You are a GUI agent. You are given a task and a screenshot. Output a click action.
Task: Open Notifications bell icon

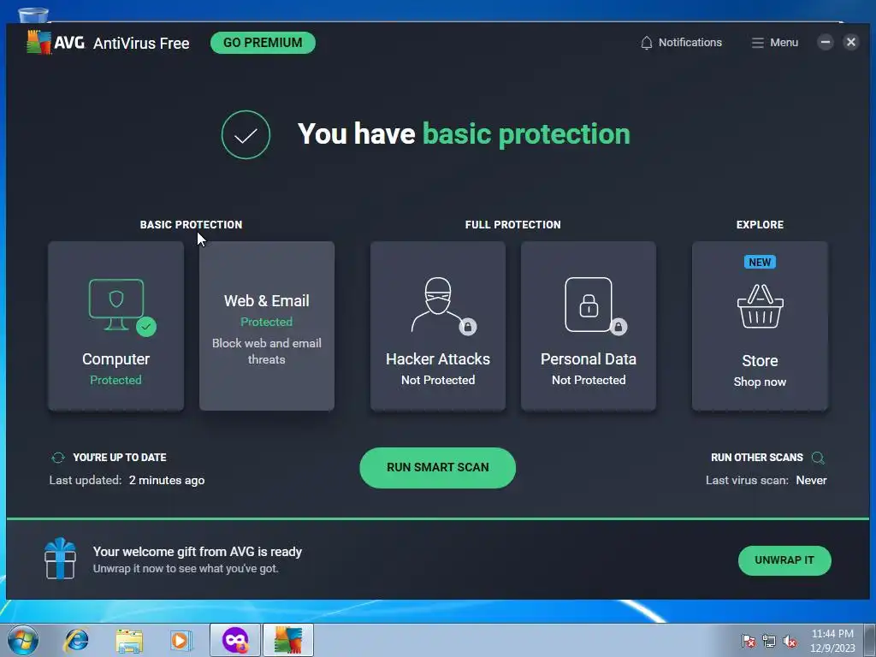pos(647,43)
